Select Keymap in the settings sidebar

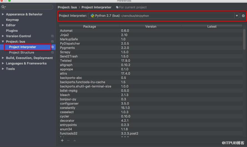(12, 20)
